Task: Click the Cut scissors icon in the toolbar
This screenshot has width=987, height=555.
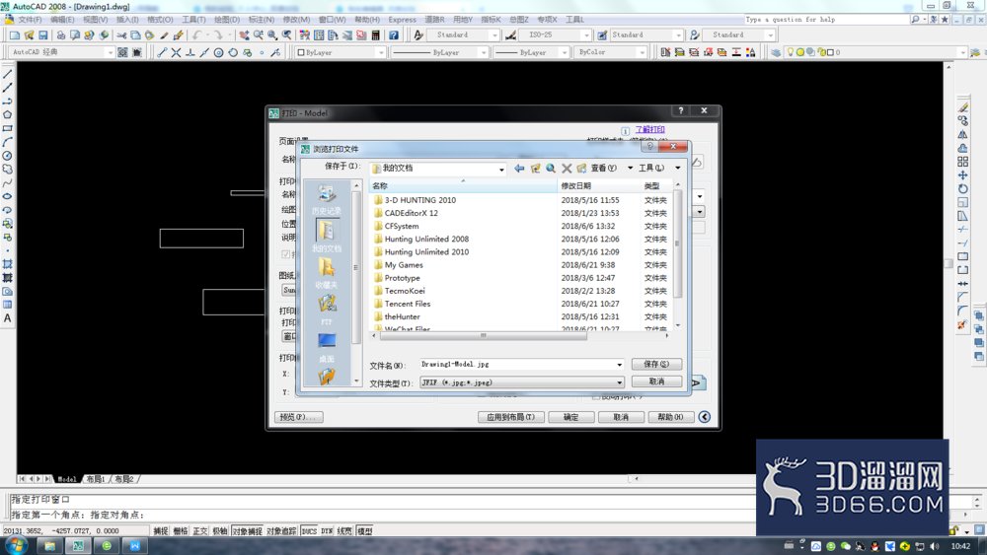Action: [121, 35]
